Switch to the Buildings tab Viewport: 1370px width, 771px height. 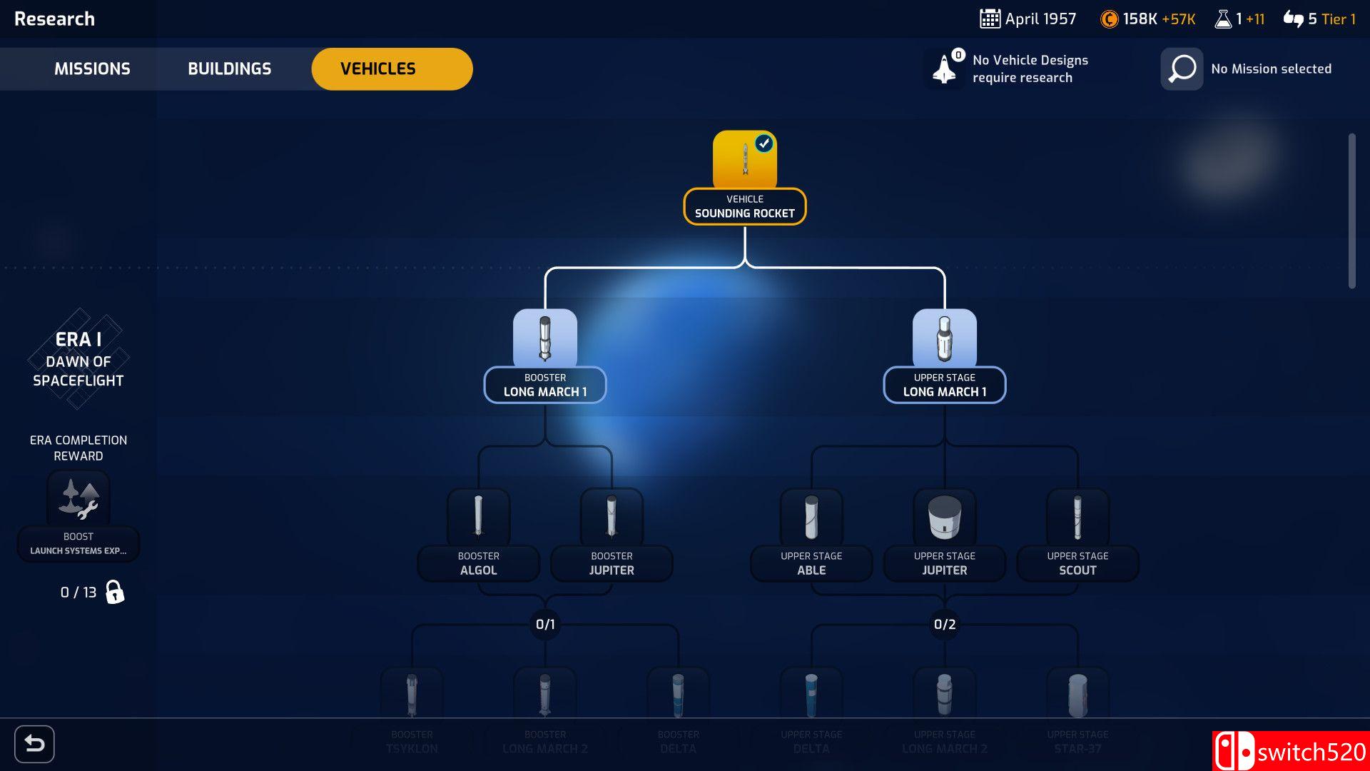[x=229, y=69]
